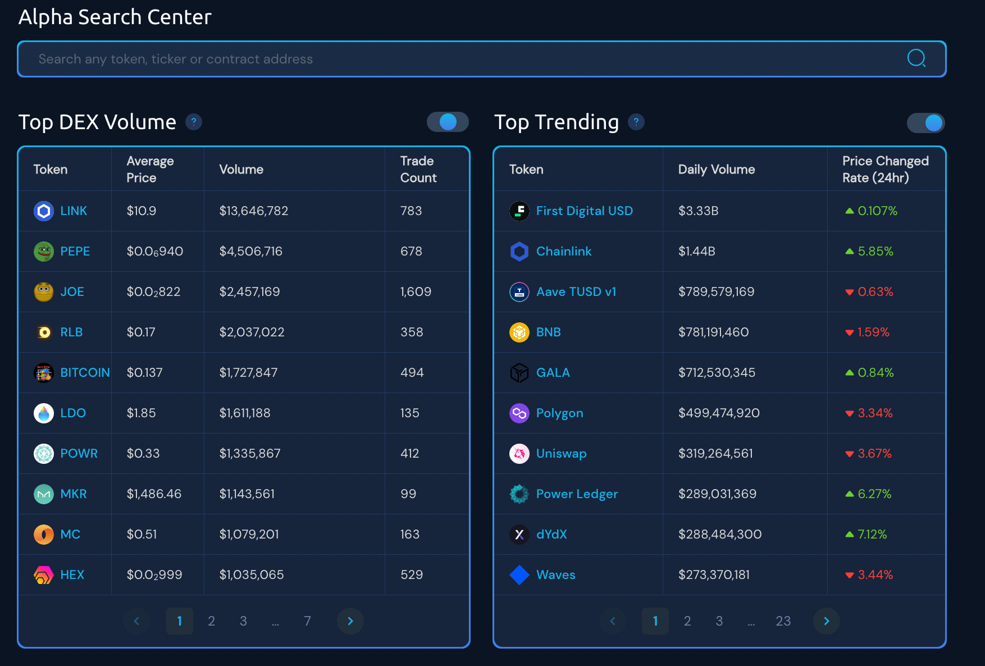Screen dimensions: 985x666
Task: Select page 2 in Top Trending pagination
Action: [687, 621]
